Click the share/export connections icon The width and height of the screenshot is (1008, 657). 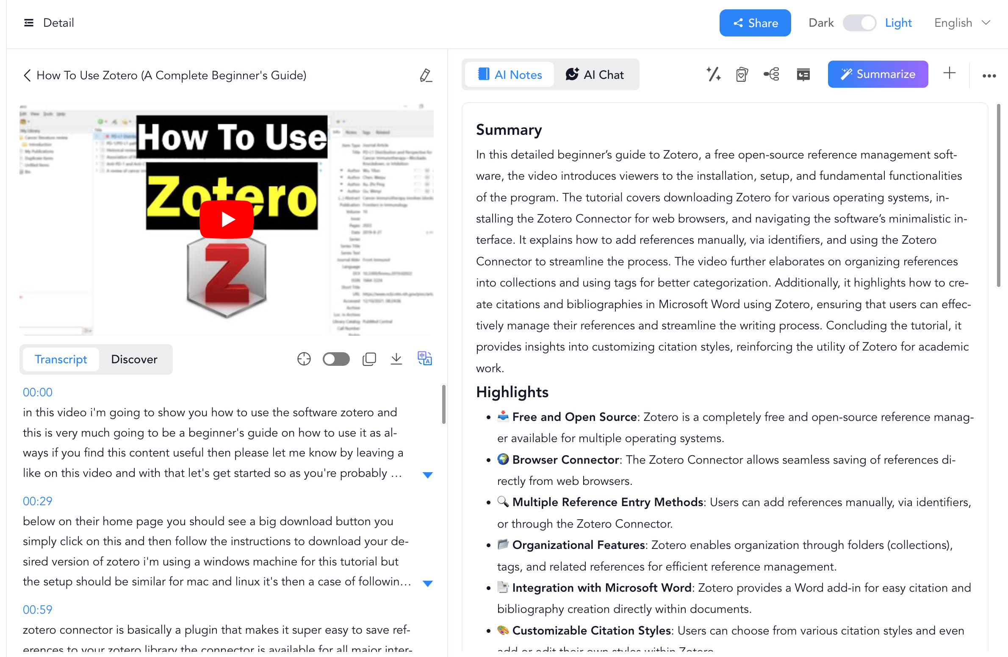click(771, 73)
